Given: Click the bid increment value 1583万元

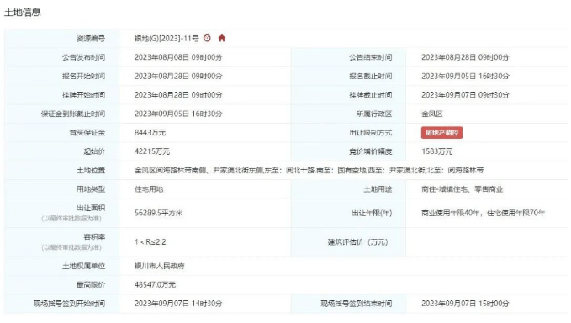Looking at the screenshot, I should coord(437,151).
